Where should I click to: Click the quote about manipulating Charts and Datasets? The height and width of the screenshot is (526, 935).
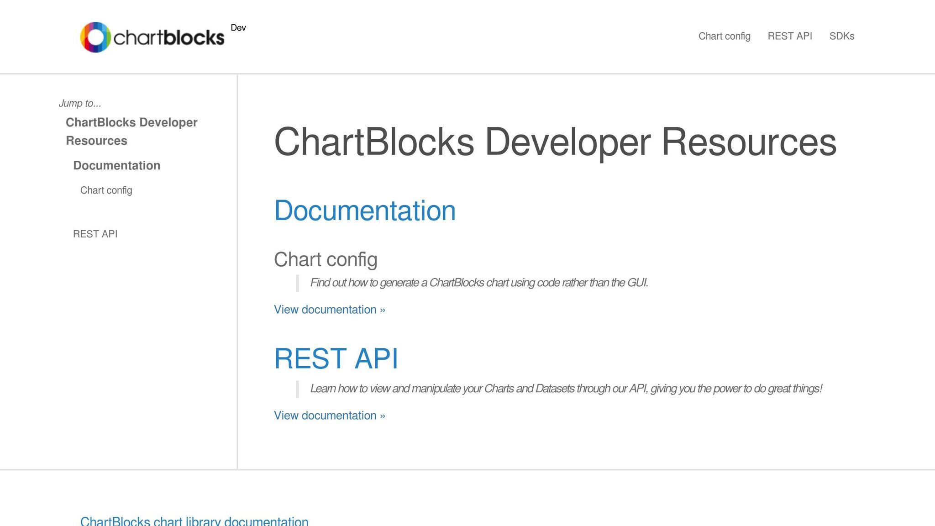566,389
